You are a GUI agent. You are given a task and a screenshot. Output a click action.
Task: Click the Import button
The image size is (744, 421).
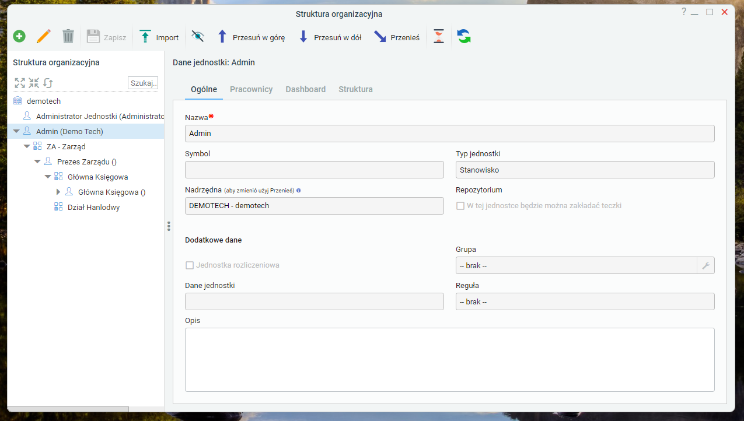[159, 37]
